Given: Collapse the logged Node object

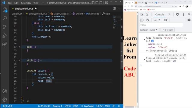Looking at the screenshot, I should pos(145,40).
